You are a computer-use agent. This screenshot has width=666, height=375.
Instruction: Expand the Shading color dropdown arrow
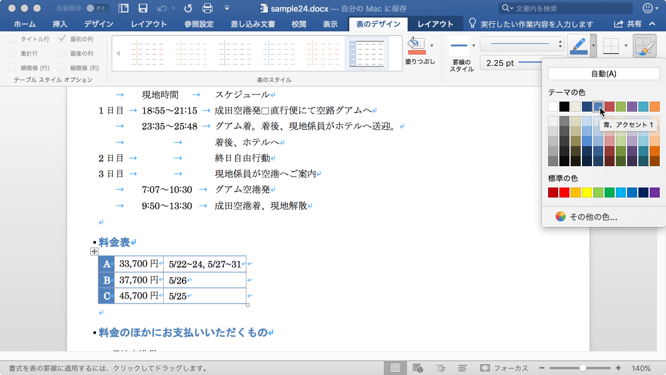431,45
